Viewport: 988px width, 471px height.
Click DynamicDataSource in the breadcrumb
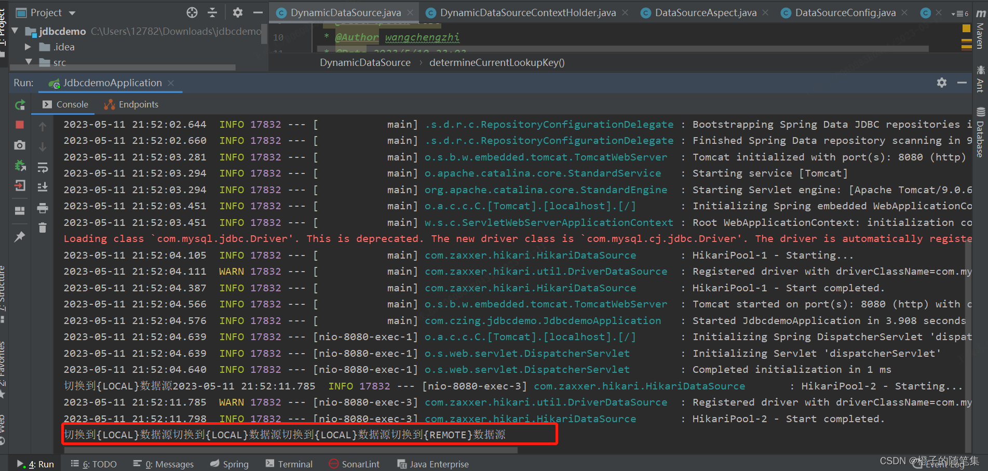(365, 62)
